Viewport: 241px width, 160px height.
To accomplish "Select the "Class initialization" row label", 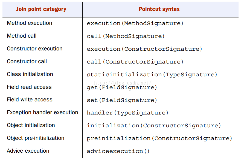I will 30,74.
